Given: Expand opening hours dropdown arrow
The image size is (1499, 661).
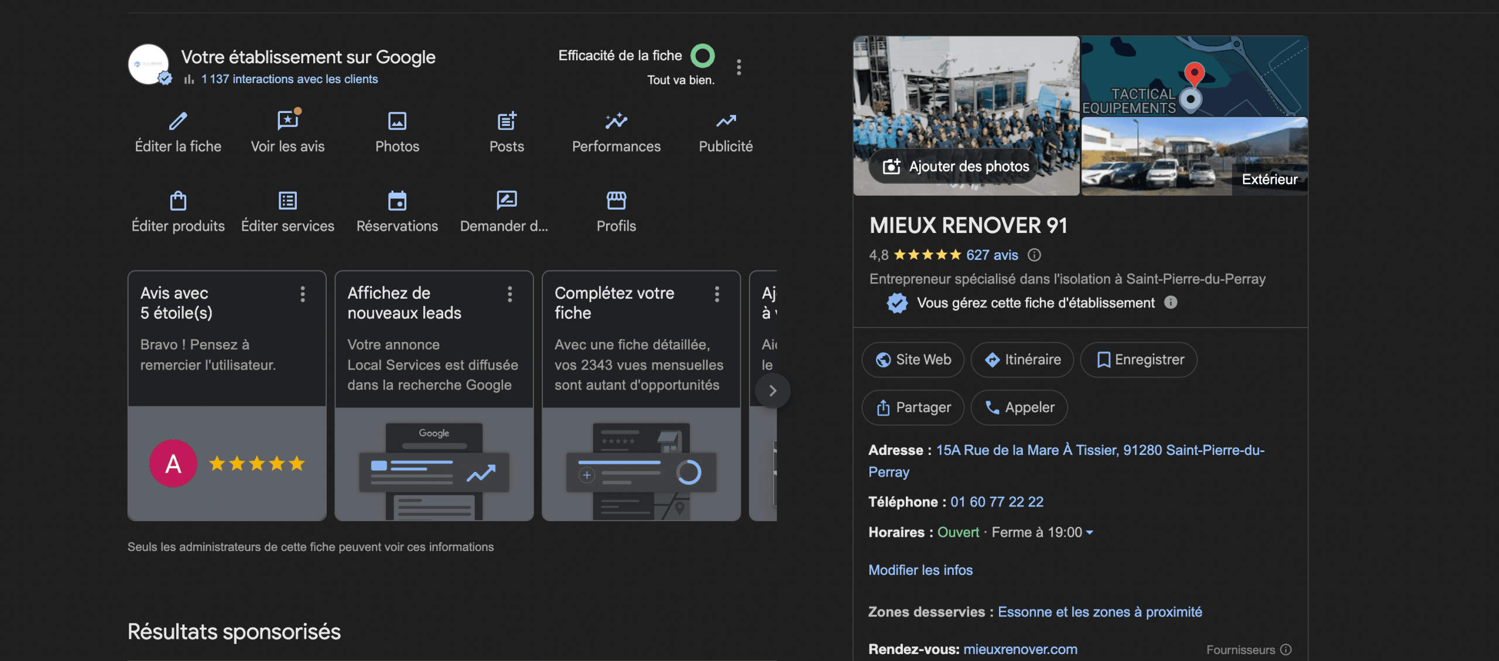Looking at the screenshot, I should click(1090, 533).
